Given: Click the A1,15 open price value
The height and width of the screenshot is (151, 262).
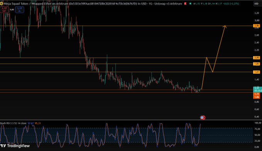Looking at the screenshot, I should 196,3.
